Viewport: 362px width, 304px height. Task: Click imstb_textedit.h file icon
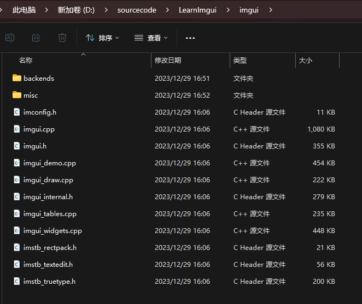pyautogui.click(x=17, y=264)
